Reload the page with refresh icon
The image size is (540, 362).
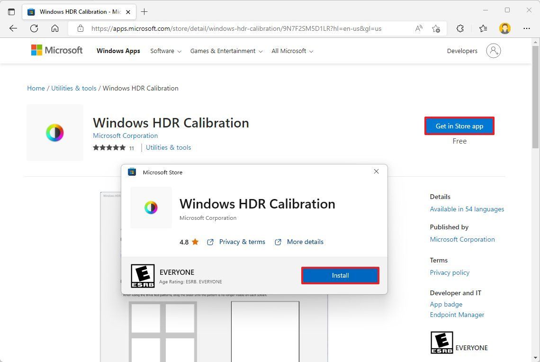34,28
